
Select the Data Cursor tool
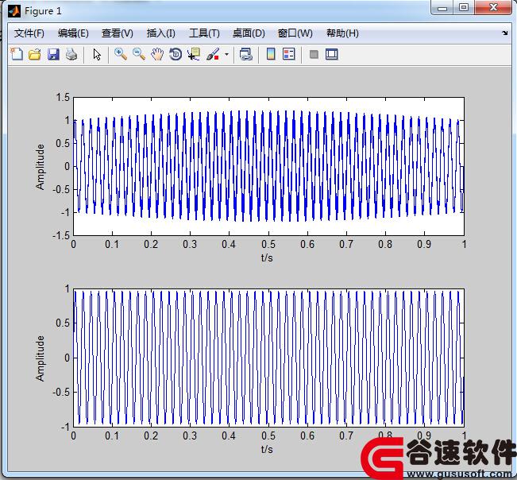[x=194, y=54]
